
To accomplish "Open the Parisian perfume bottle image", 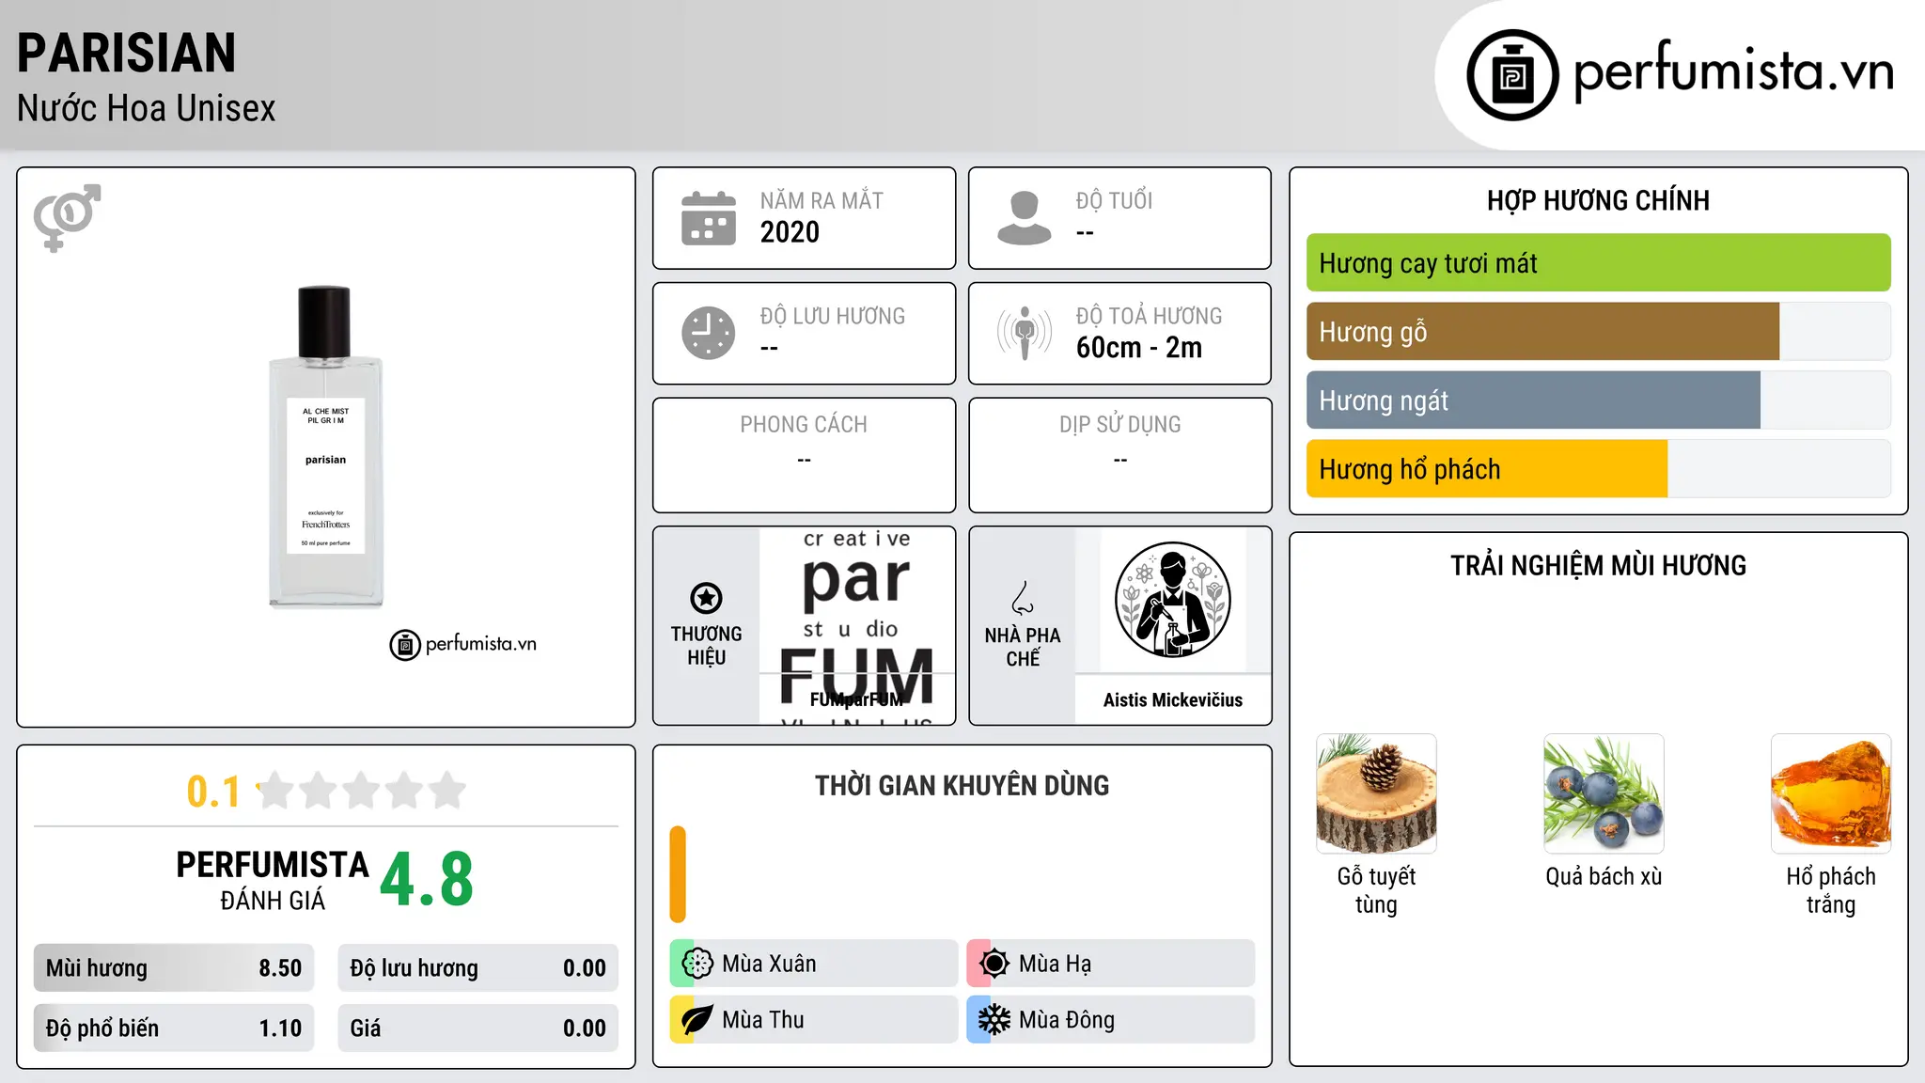I will point(326,447).
